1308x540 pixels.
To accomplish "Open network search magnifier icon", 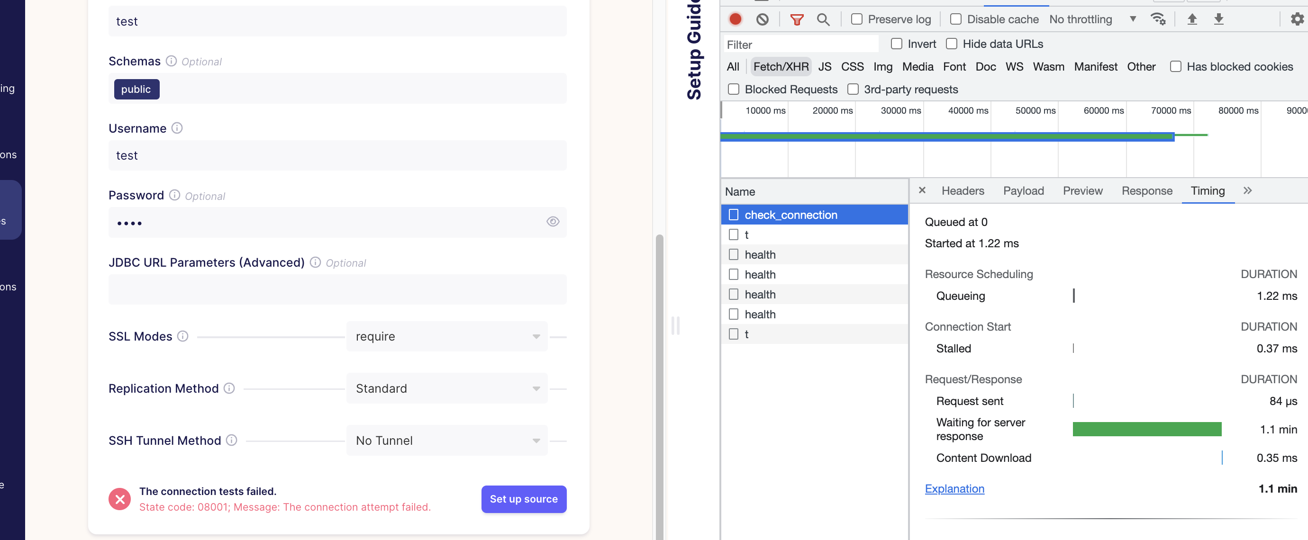I will click(x=823, y=19).
